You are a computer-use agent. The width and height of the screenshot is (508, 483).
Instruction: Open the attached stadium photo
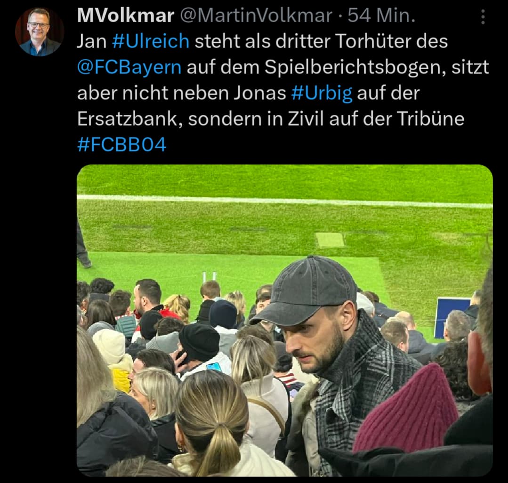click(285, 321)
